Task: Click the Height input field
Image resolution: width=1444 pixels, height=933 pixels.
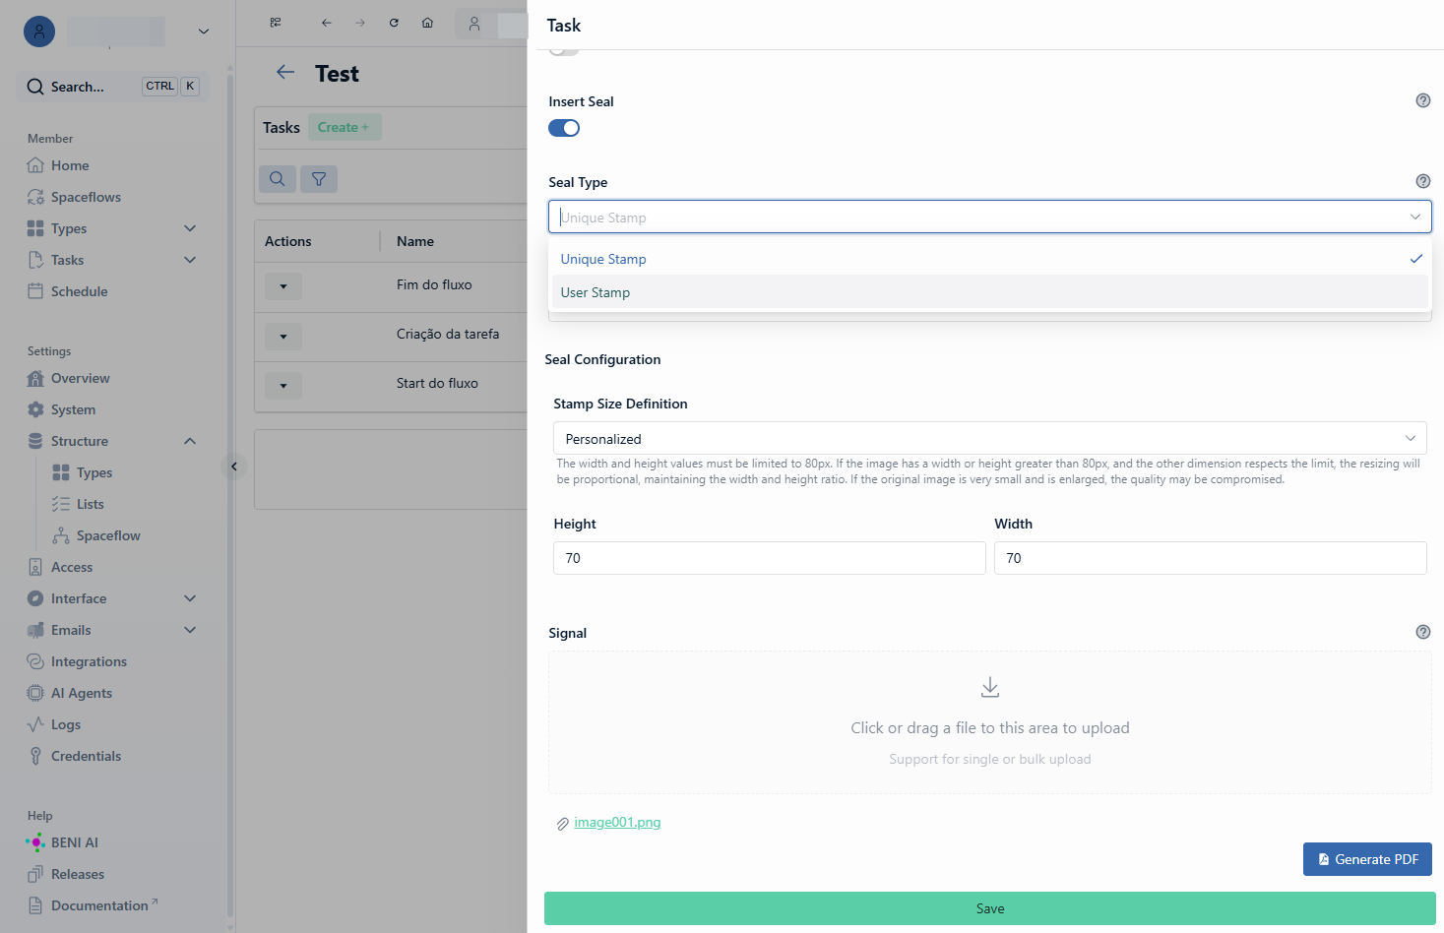Action: 770,558
